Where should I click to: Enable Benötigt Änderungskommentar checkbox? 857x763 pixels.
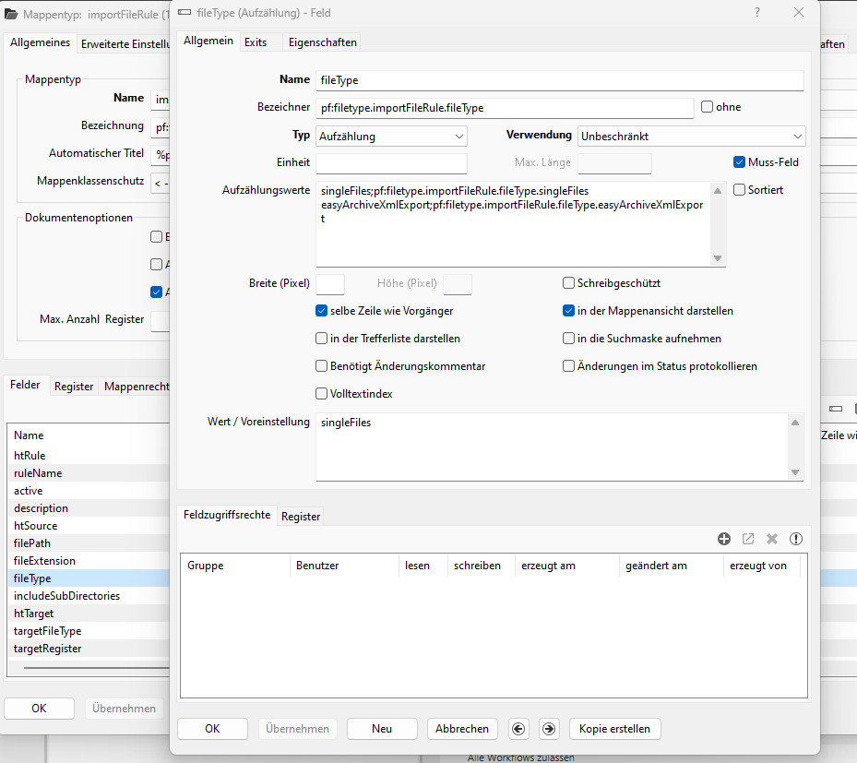coord(321,366)
